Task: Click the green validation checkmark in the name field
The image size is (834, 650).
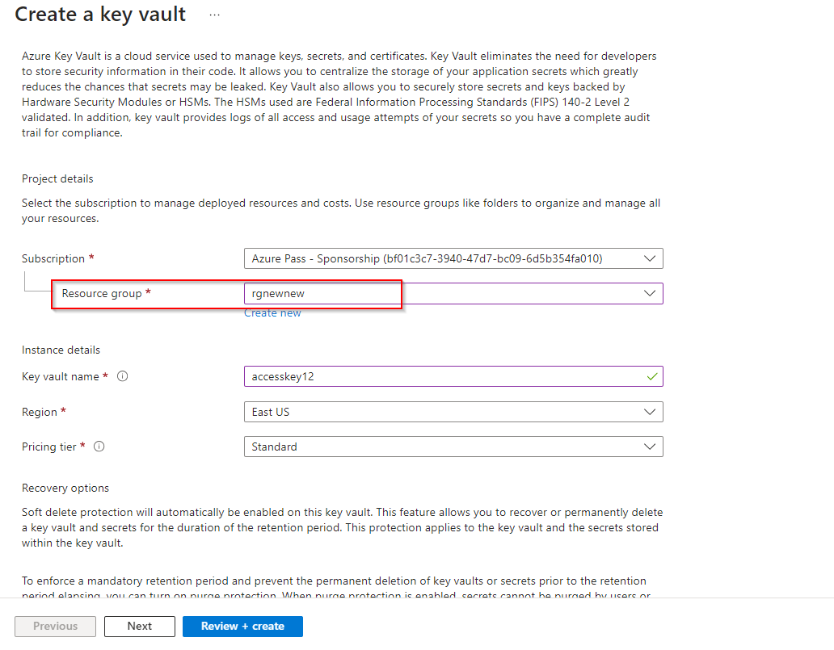Action: click(x=651, y=376)
